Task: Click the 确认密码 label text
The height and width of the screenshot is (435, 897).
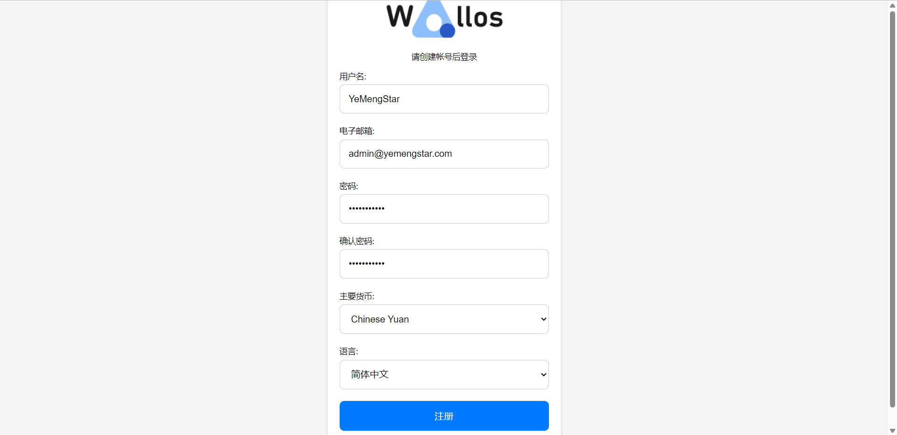Action: 357,241
